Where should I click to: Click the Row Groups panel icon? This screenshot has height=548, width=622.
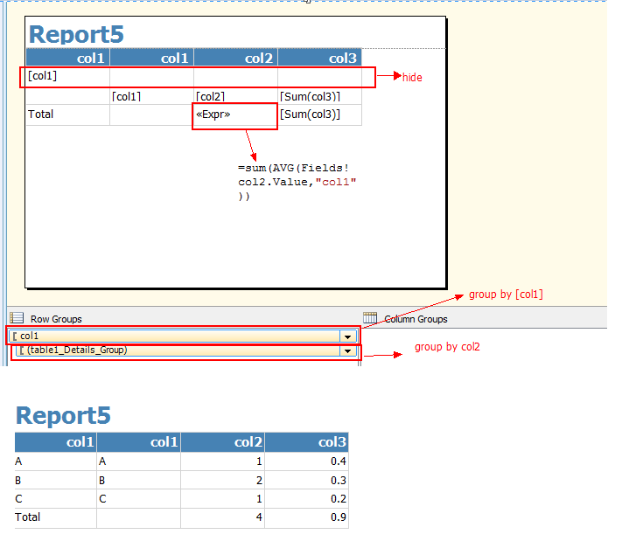tap(17, 318)
